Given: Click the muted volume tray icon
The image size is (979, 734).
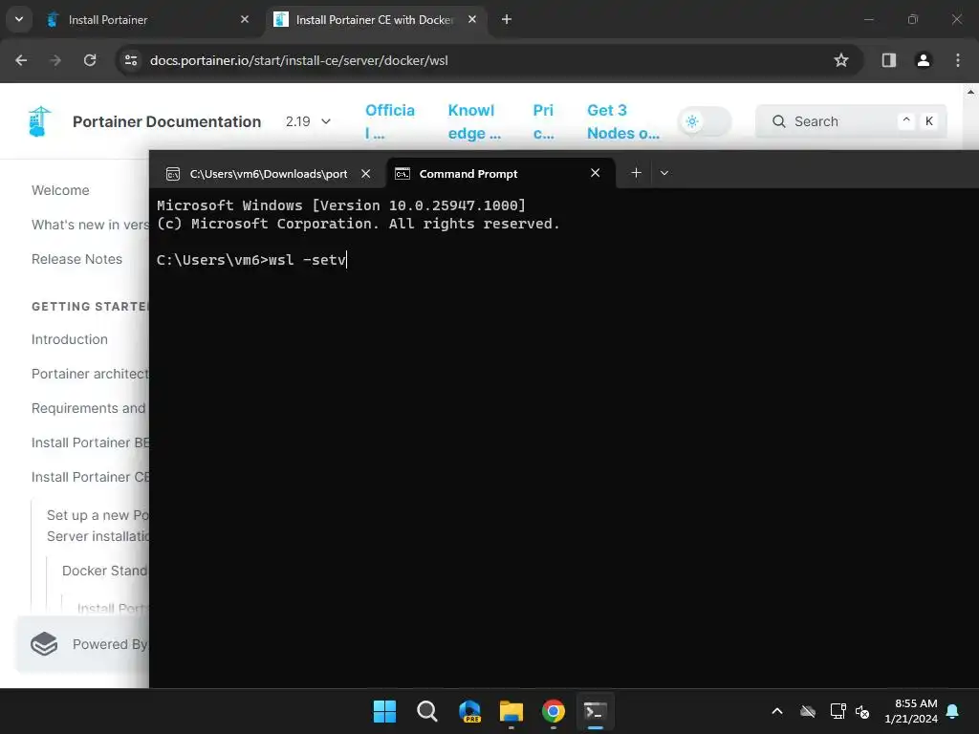Looking at the screenshot, I should tap(863, 711).
